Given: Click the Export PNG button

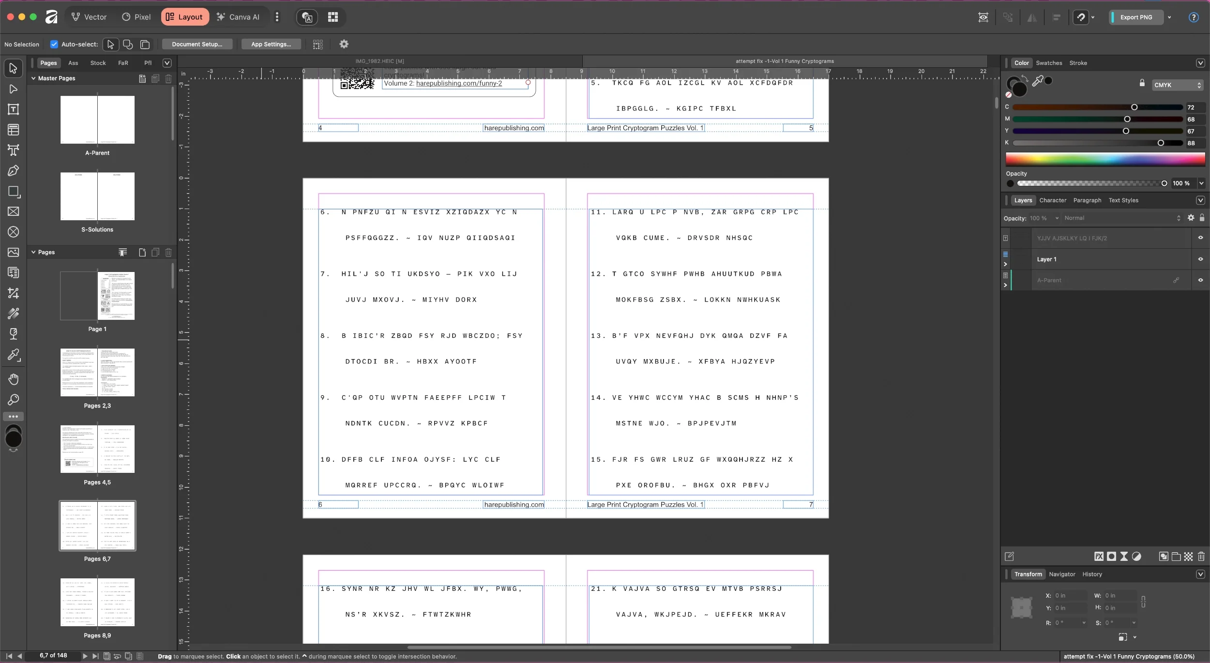Looking at the screenshot, I should tap(1134, 17).
